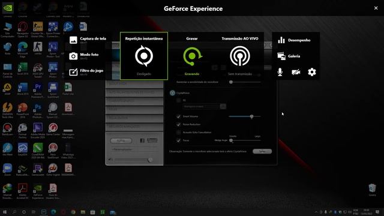Open the Desempenho performance panel

pos(294,40)
